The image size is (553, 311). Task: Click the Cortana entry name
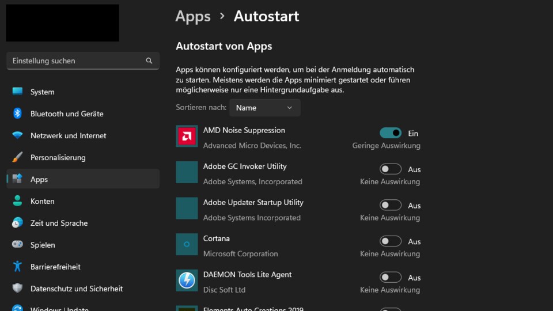[x=216, y=238]
